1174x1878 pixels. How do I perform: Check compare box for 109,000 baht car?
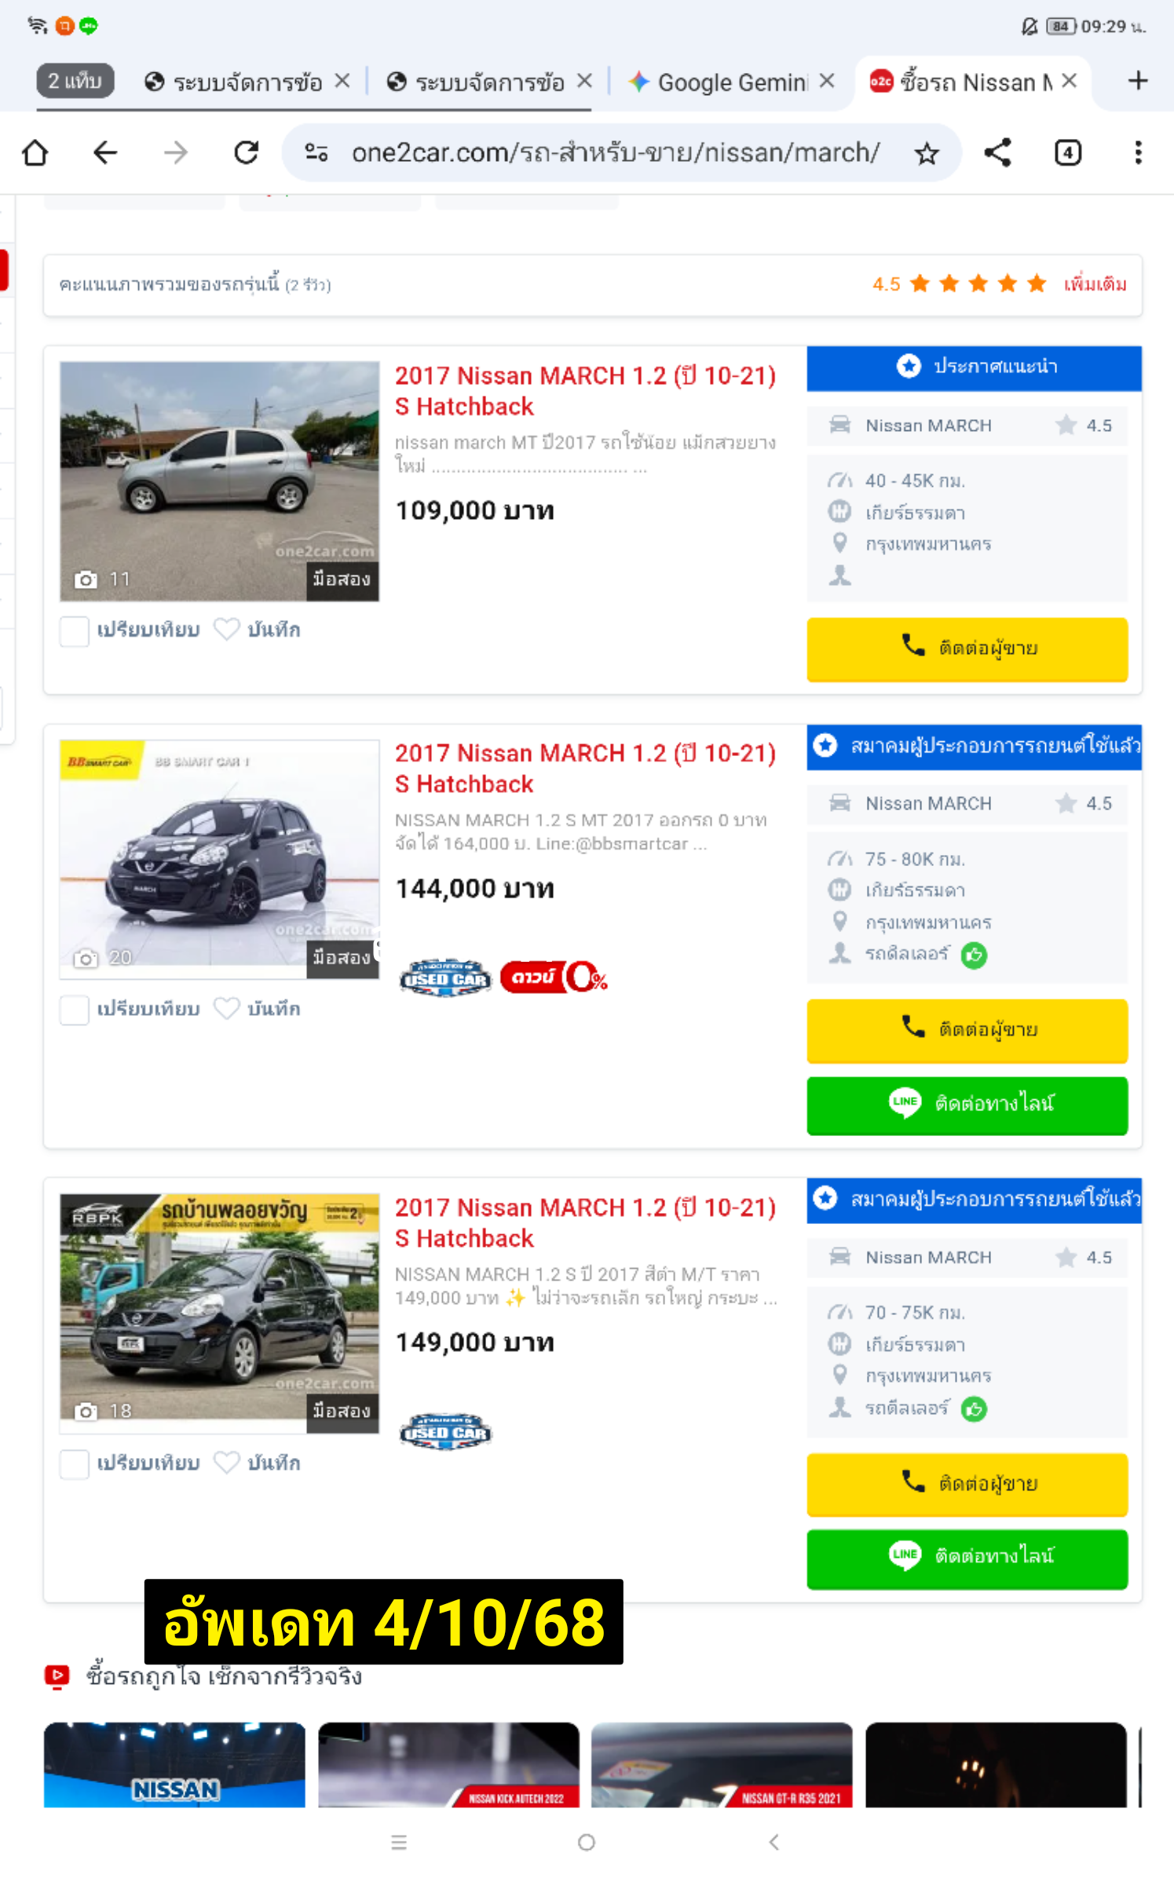click(x=75, y=630)
